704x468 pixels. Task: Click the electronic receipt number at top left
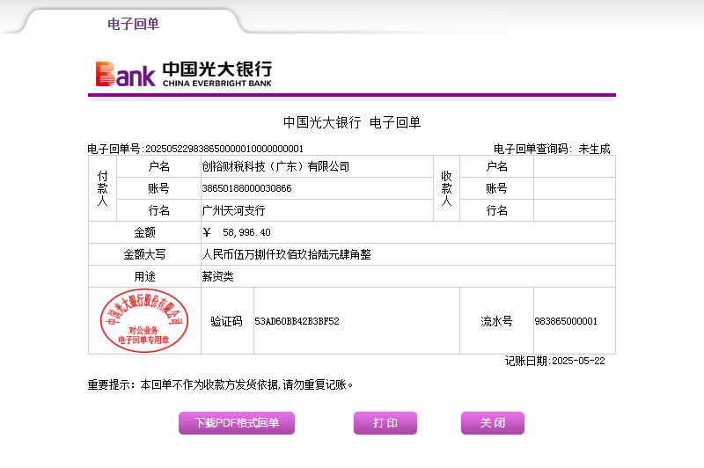tap(195, 149)
